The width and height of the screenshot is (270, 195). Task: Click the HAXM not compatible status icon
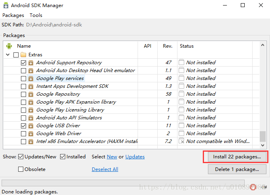pos(181,141)
